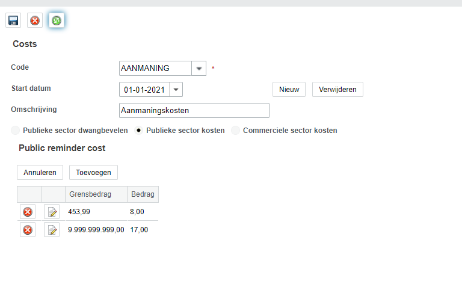Open the Code dropdown arrow

click(199, 69)
